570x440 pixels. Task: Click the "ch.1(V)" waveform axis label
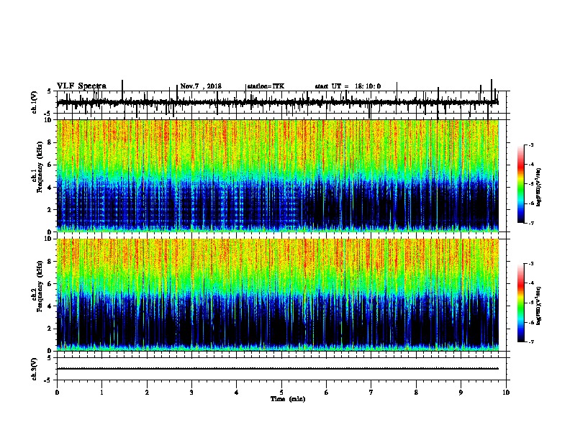pos(34,102)
